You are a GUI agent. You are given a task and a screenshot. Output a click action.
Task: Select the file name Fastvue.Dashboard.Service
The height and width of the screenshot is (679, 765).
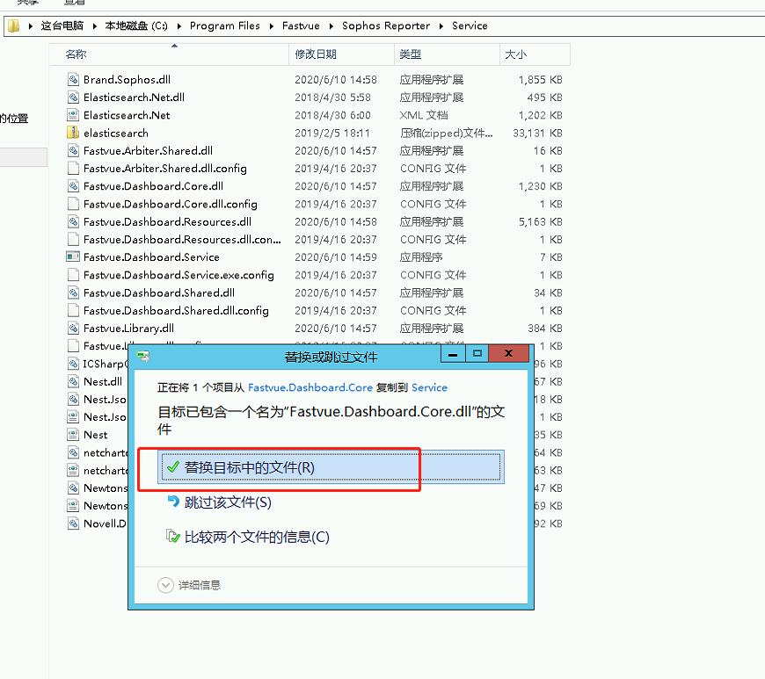151,256
